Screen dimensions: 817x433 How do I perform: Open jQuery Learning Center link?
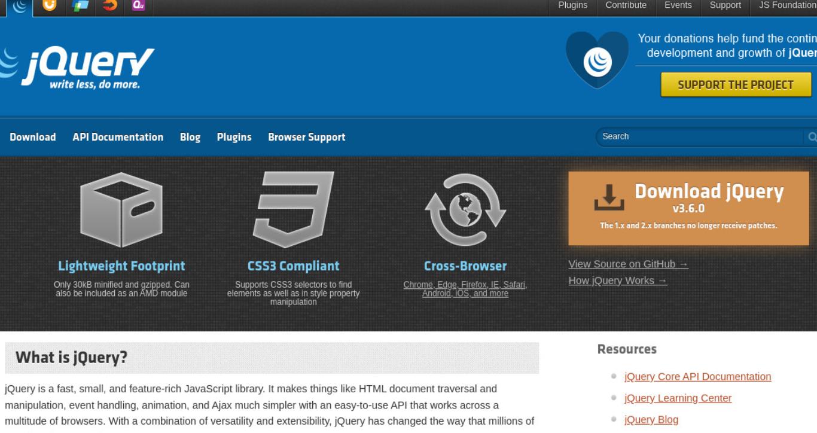pos(678,398)
